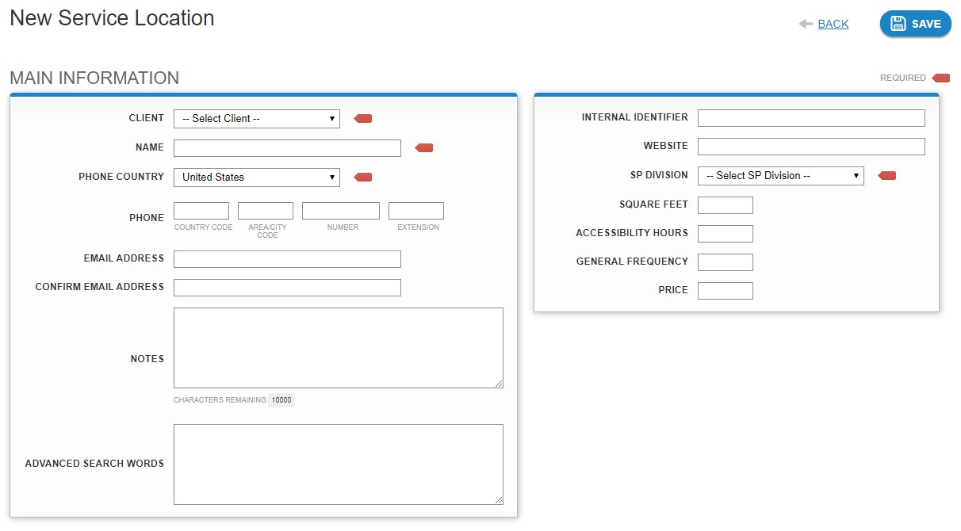Viewport: 961px width, 531px height.
Task: Click the Email Address field
Action: point(287,258)
